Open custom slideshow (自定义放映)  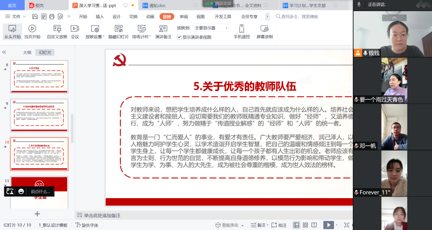[x=57, y=32]
